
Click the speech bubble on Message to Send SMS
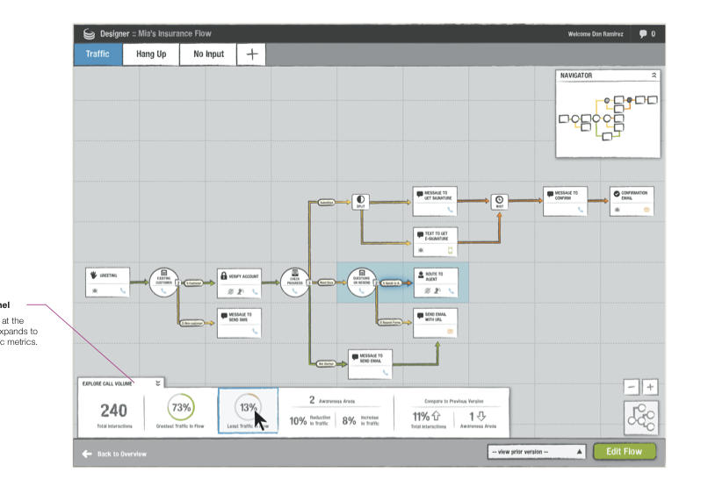pyautogui.click(x=224, y=316)
